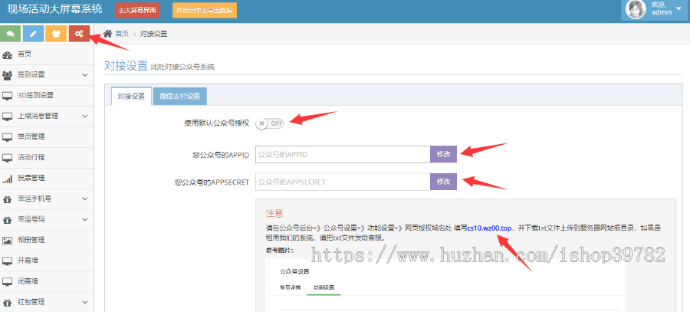The image size is (690, 312).
Task: Click the blue pencil edit shortcut button
Action: 33,34
